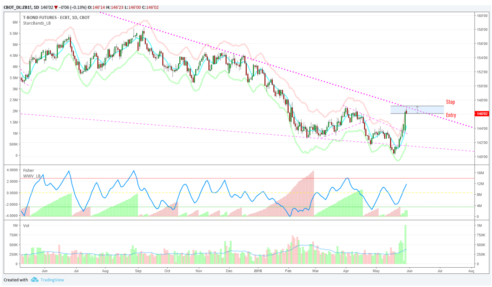This screenshot has width=492, height=287.
Task: Click the 5.5M left axis label
Action: point(13,33)
